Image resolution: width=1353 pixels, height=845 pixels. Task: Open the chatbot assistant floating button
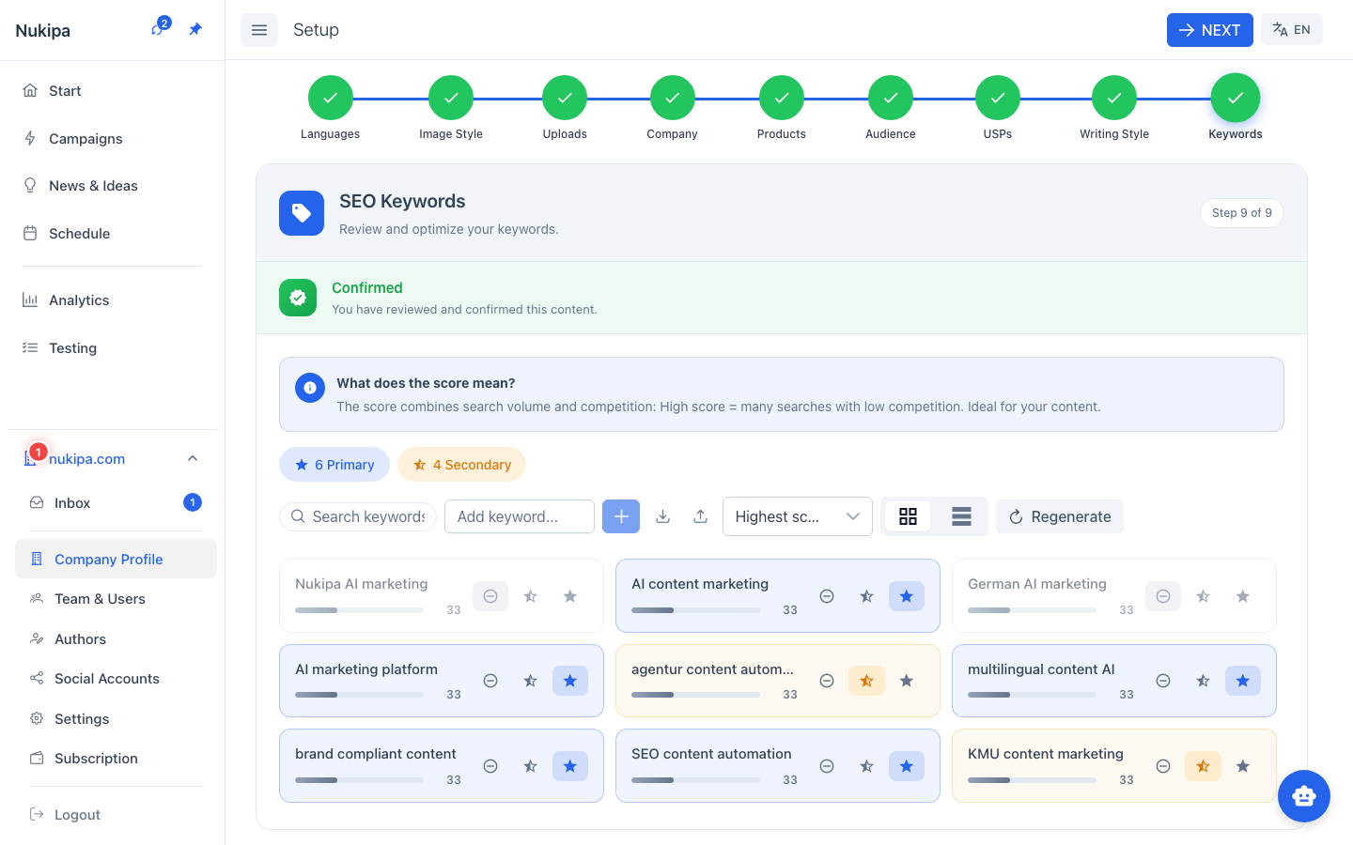coord(1303,796)
